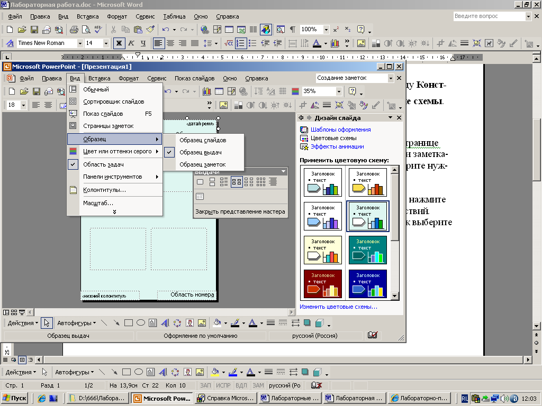
Task: Open Шаблоны оформления link
Action: pyautogui.click(x=340, y=130)
